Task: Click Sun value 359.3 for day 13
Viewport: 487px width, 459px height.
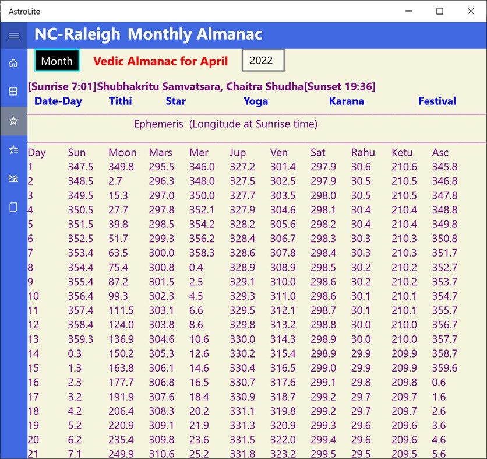Action: pos(80,339)
